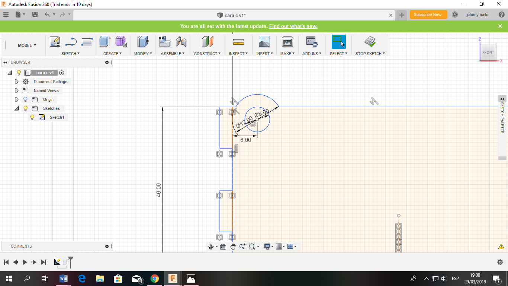The width and height of the screenshot is (508, 286).
Task: Open the Display Settings dropdown
Action: [269, 246]
